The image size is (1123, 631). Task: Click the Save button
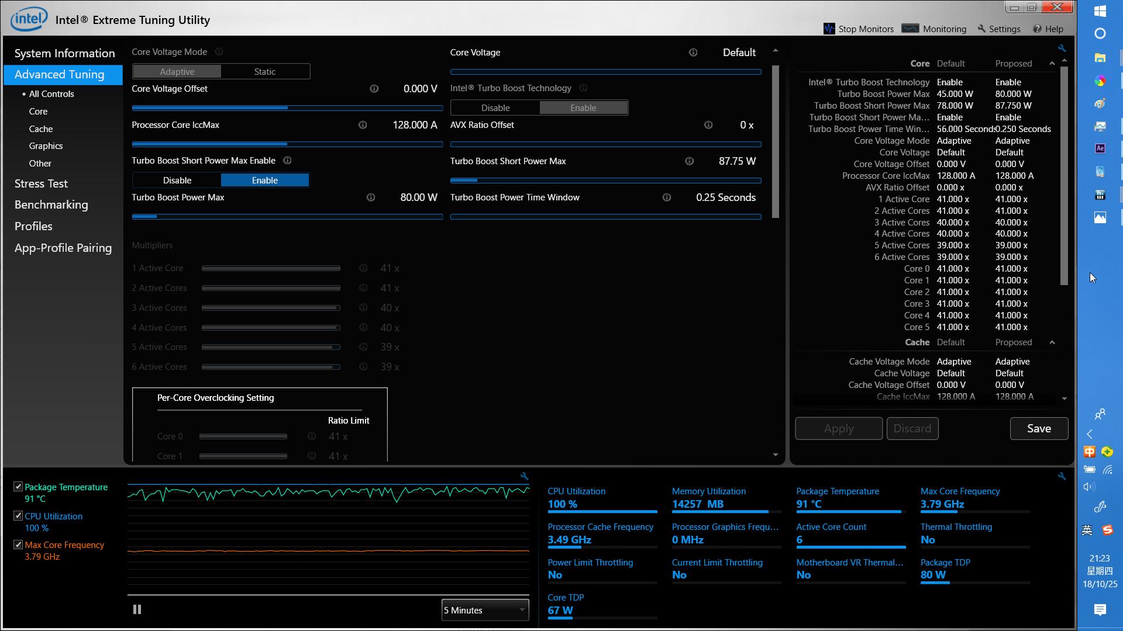[x=1039, y=428]
